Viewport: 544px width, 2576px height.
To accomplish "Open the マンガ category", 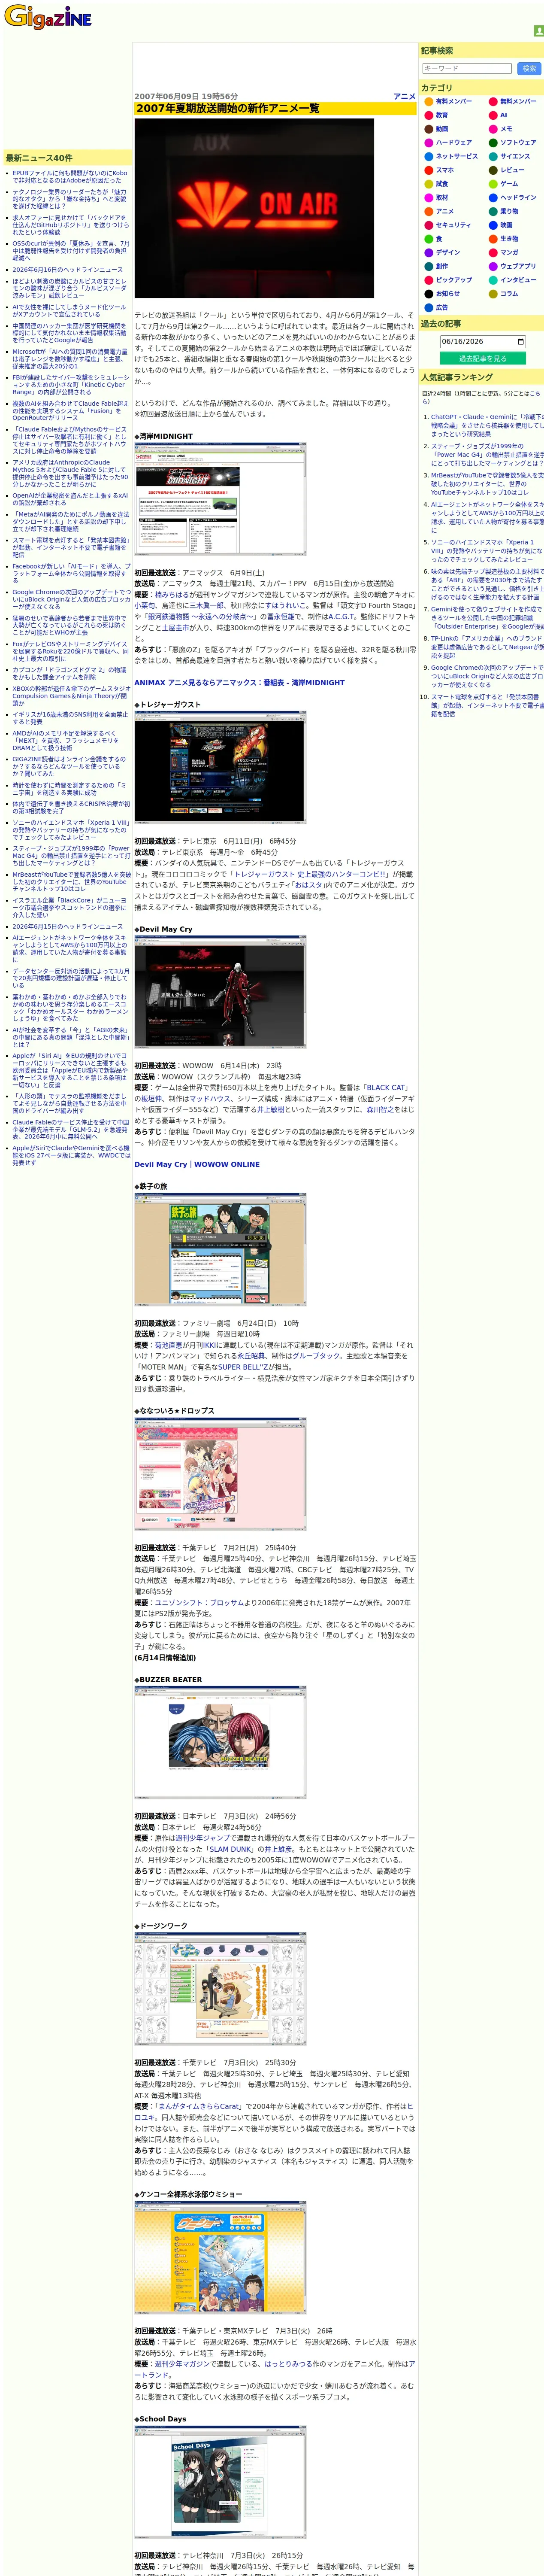I will click(x=509, y=253).
